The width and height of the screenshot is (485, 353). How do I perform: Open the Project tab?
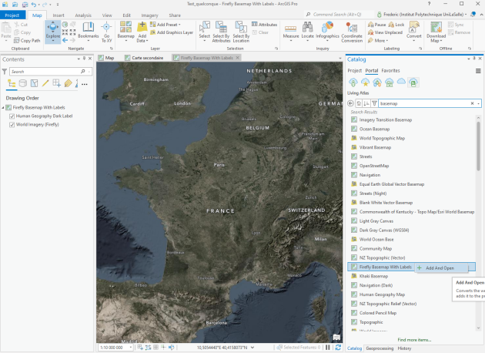tap(12, 15)
